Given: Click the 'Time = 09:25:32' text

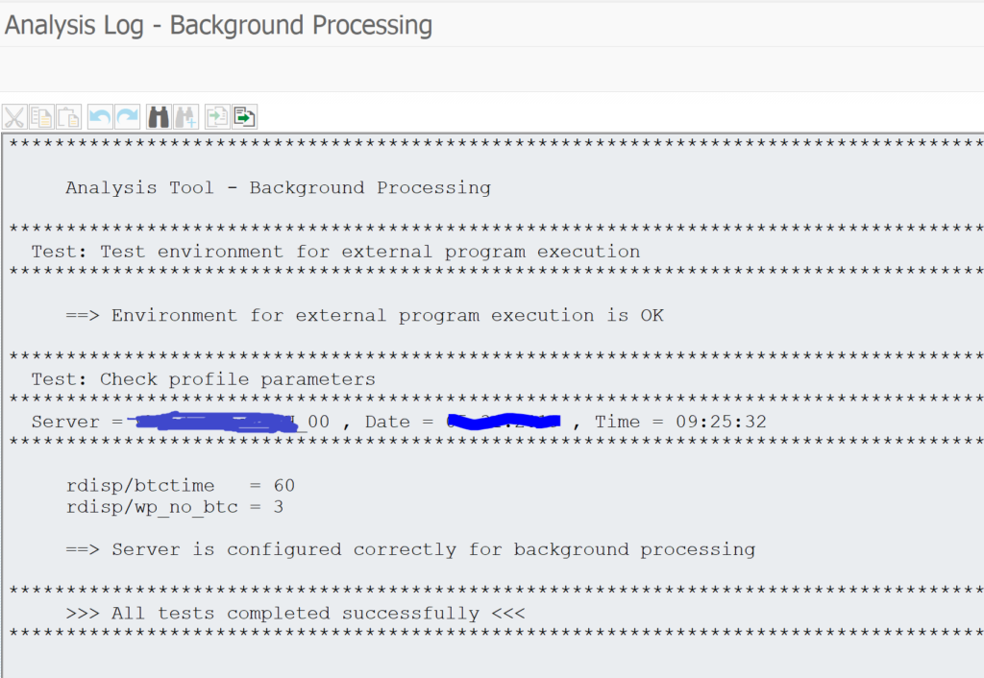Looking at the screenshot, I should 680,422.
